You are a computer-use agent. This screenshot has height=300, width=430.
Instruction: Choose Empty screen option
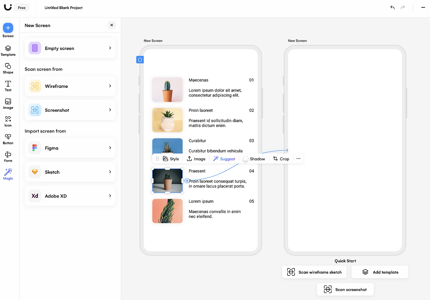click(70, 48)
